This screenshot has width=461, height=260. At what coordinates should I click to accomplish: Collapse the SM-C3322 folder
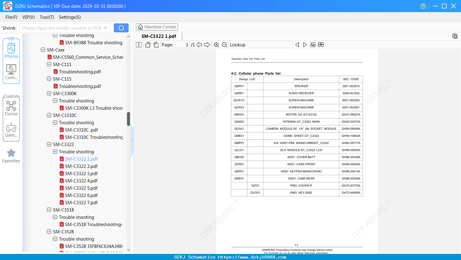(49, 145)
